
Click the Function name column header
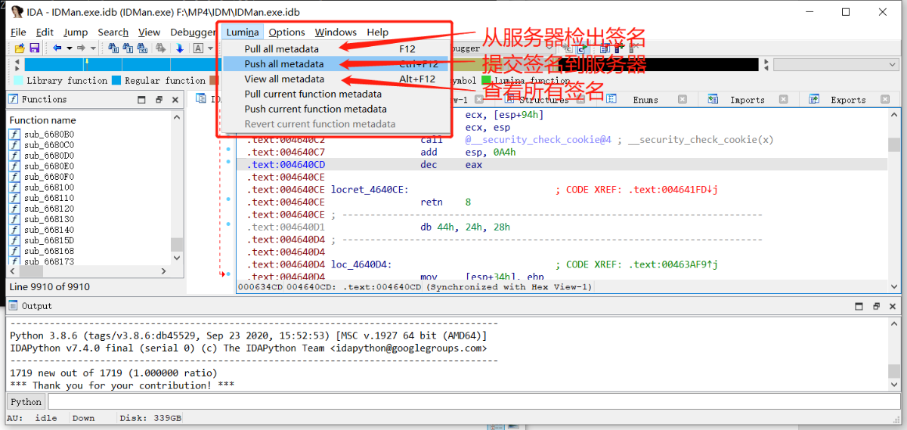pos(42,120)
